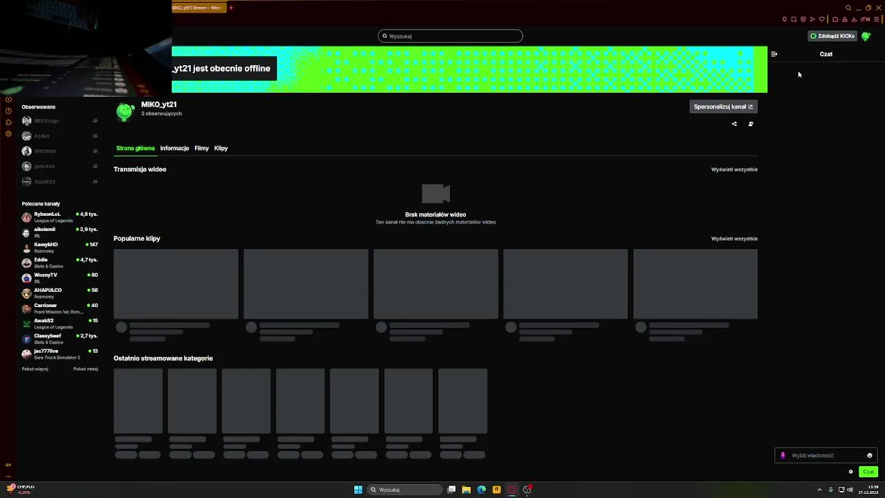The height and width of the screenshot is (498, 885).
Task: Click Pokaż więcej in the sidebar
Action: (35, 369)
